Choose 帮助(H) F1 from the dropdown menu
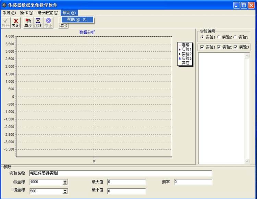Screen dimensions: 257x199 coord(77,20)
